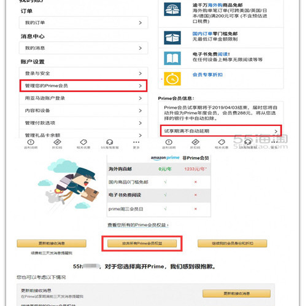Click 更新前接收消息 button above 续费前三天发消息提醒我
Screen dimensions: 305x306
(52, 243)
